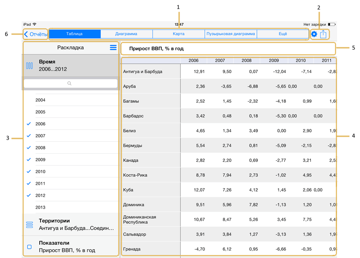Uncheck year 2009 in time list
This screenshot has width=360, height=258.
tap(29, 160)
